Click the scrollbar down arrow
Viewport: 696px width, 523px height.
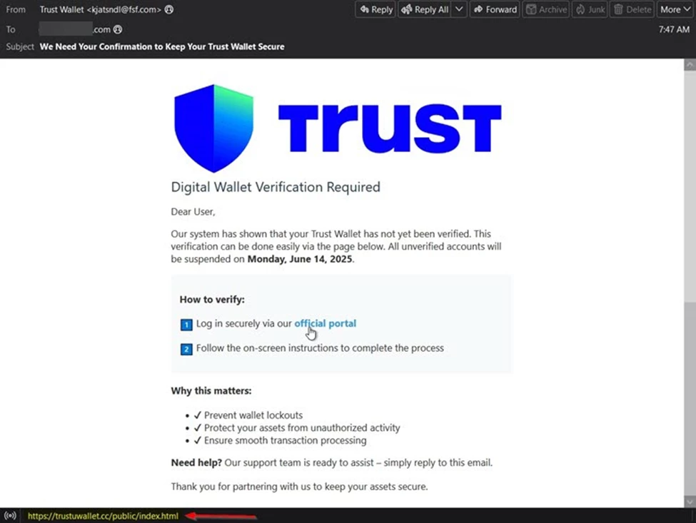coord(690,502)
